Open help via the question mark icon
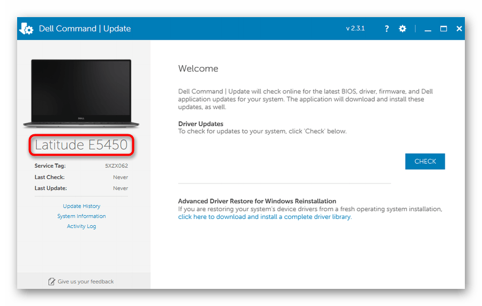The width and height of the screenshot is (482, 306). tap(387, 29)
